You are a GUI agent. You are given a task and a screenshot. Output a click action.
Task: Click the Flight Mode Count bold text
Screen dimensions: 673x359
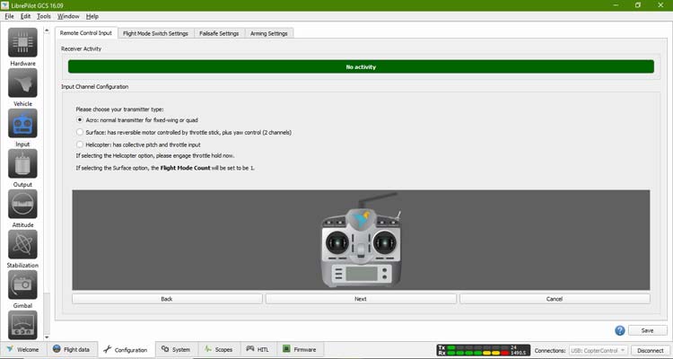(x=185, y=168)
